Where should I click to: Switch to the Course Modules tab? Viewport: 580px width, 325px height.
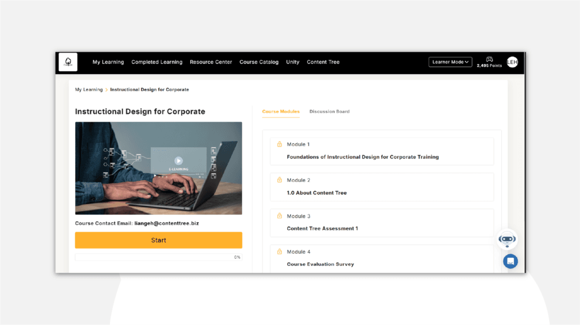pyautogui.click(x=281, y=112)
